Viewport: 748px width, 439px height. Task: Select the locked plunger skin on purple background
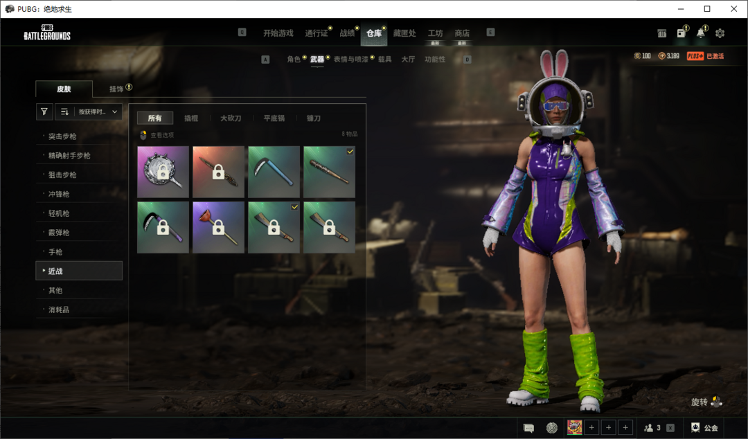tap(218, 227)
